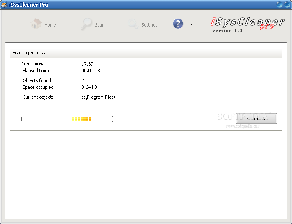Select the Home toolbar label

[x=50, y=25]
